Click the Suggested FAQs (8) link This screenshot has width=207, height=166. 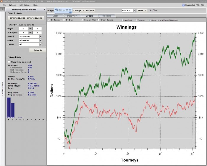coord(195,5)
